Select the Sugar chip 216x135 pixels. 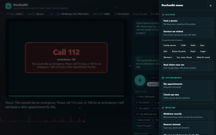pyautogui.click(x=203, y=51)
